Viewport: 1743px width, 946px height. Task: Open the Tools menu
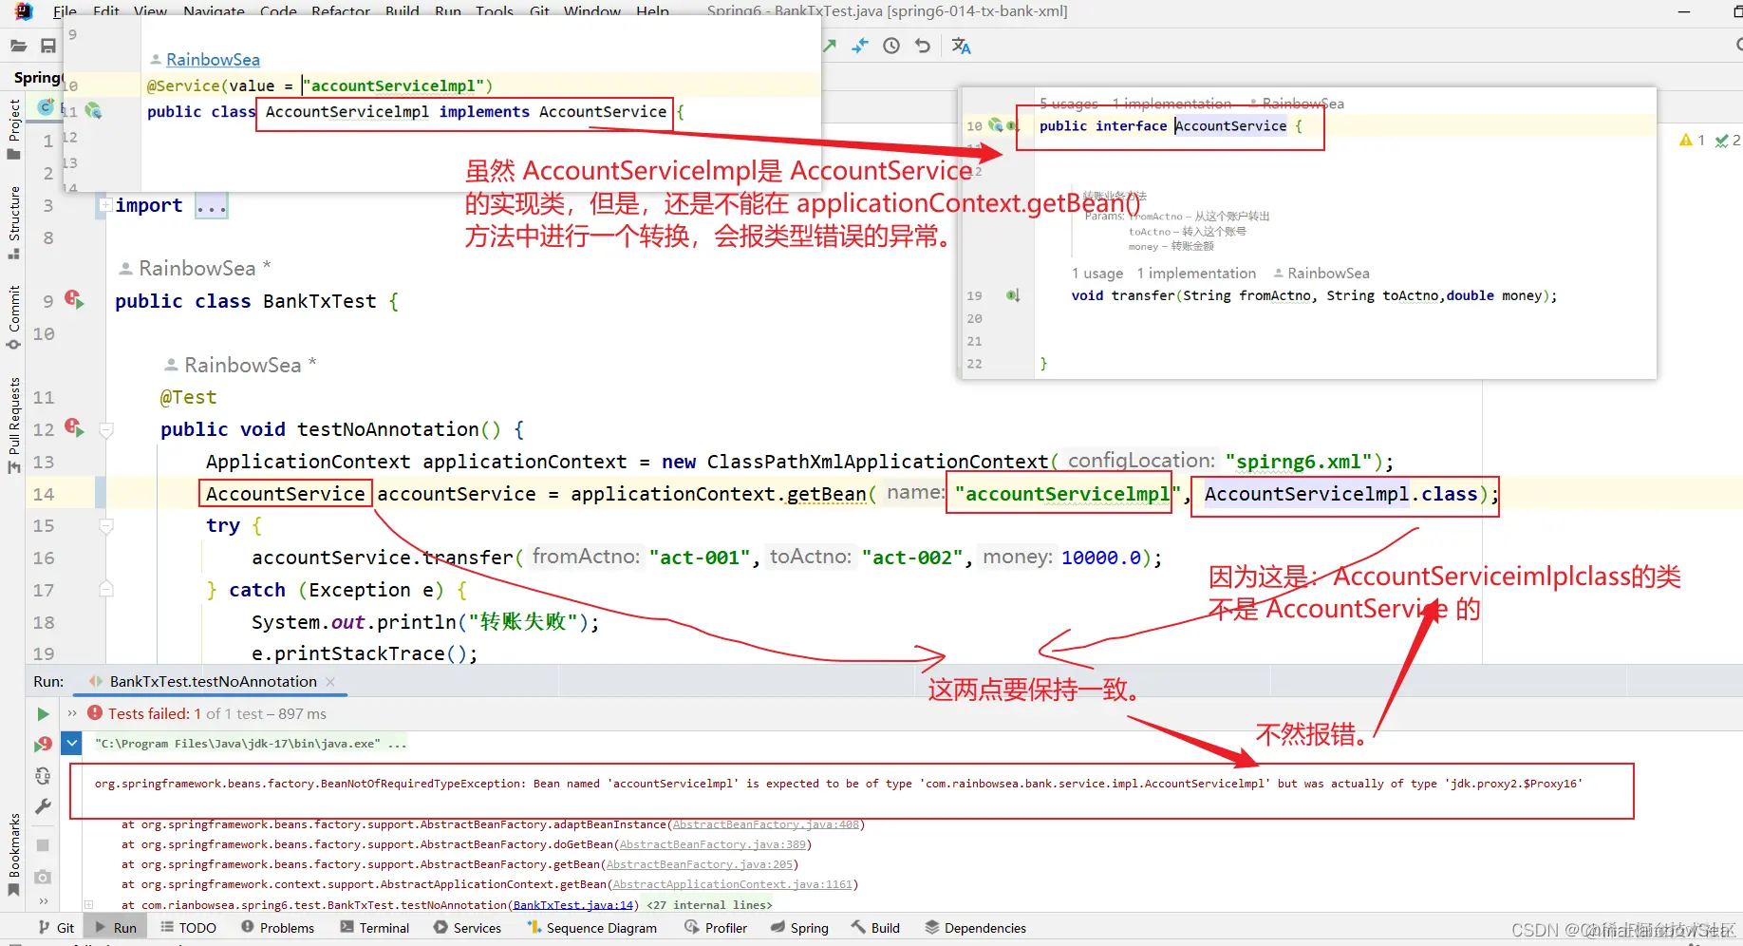[x=495, y=11]
